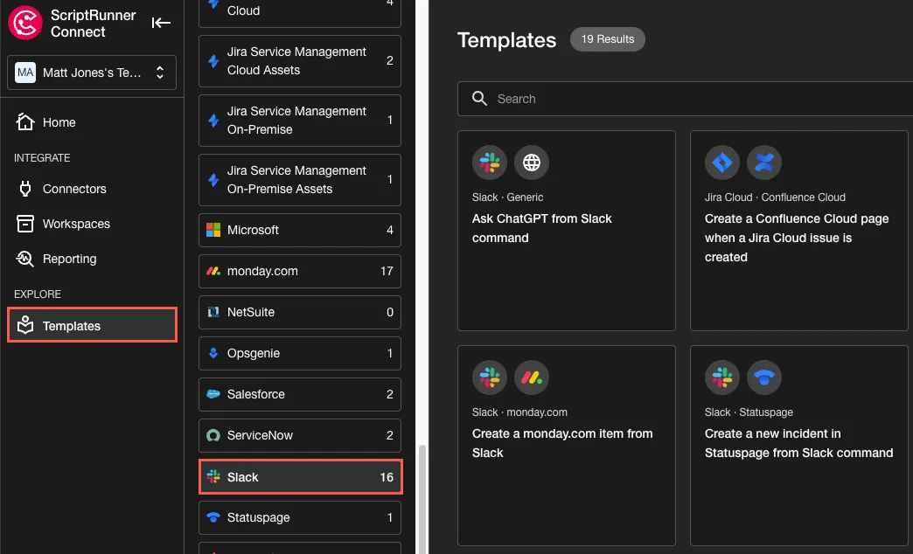Click the ScriptRunner Connect logo

25,23
